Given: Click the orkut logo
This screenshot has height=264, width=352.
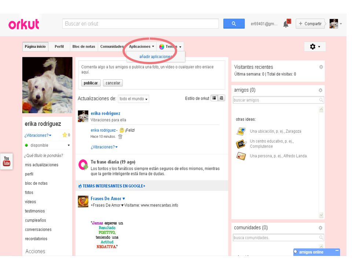Looking at the screenshot, I should point(24,24).
